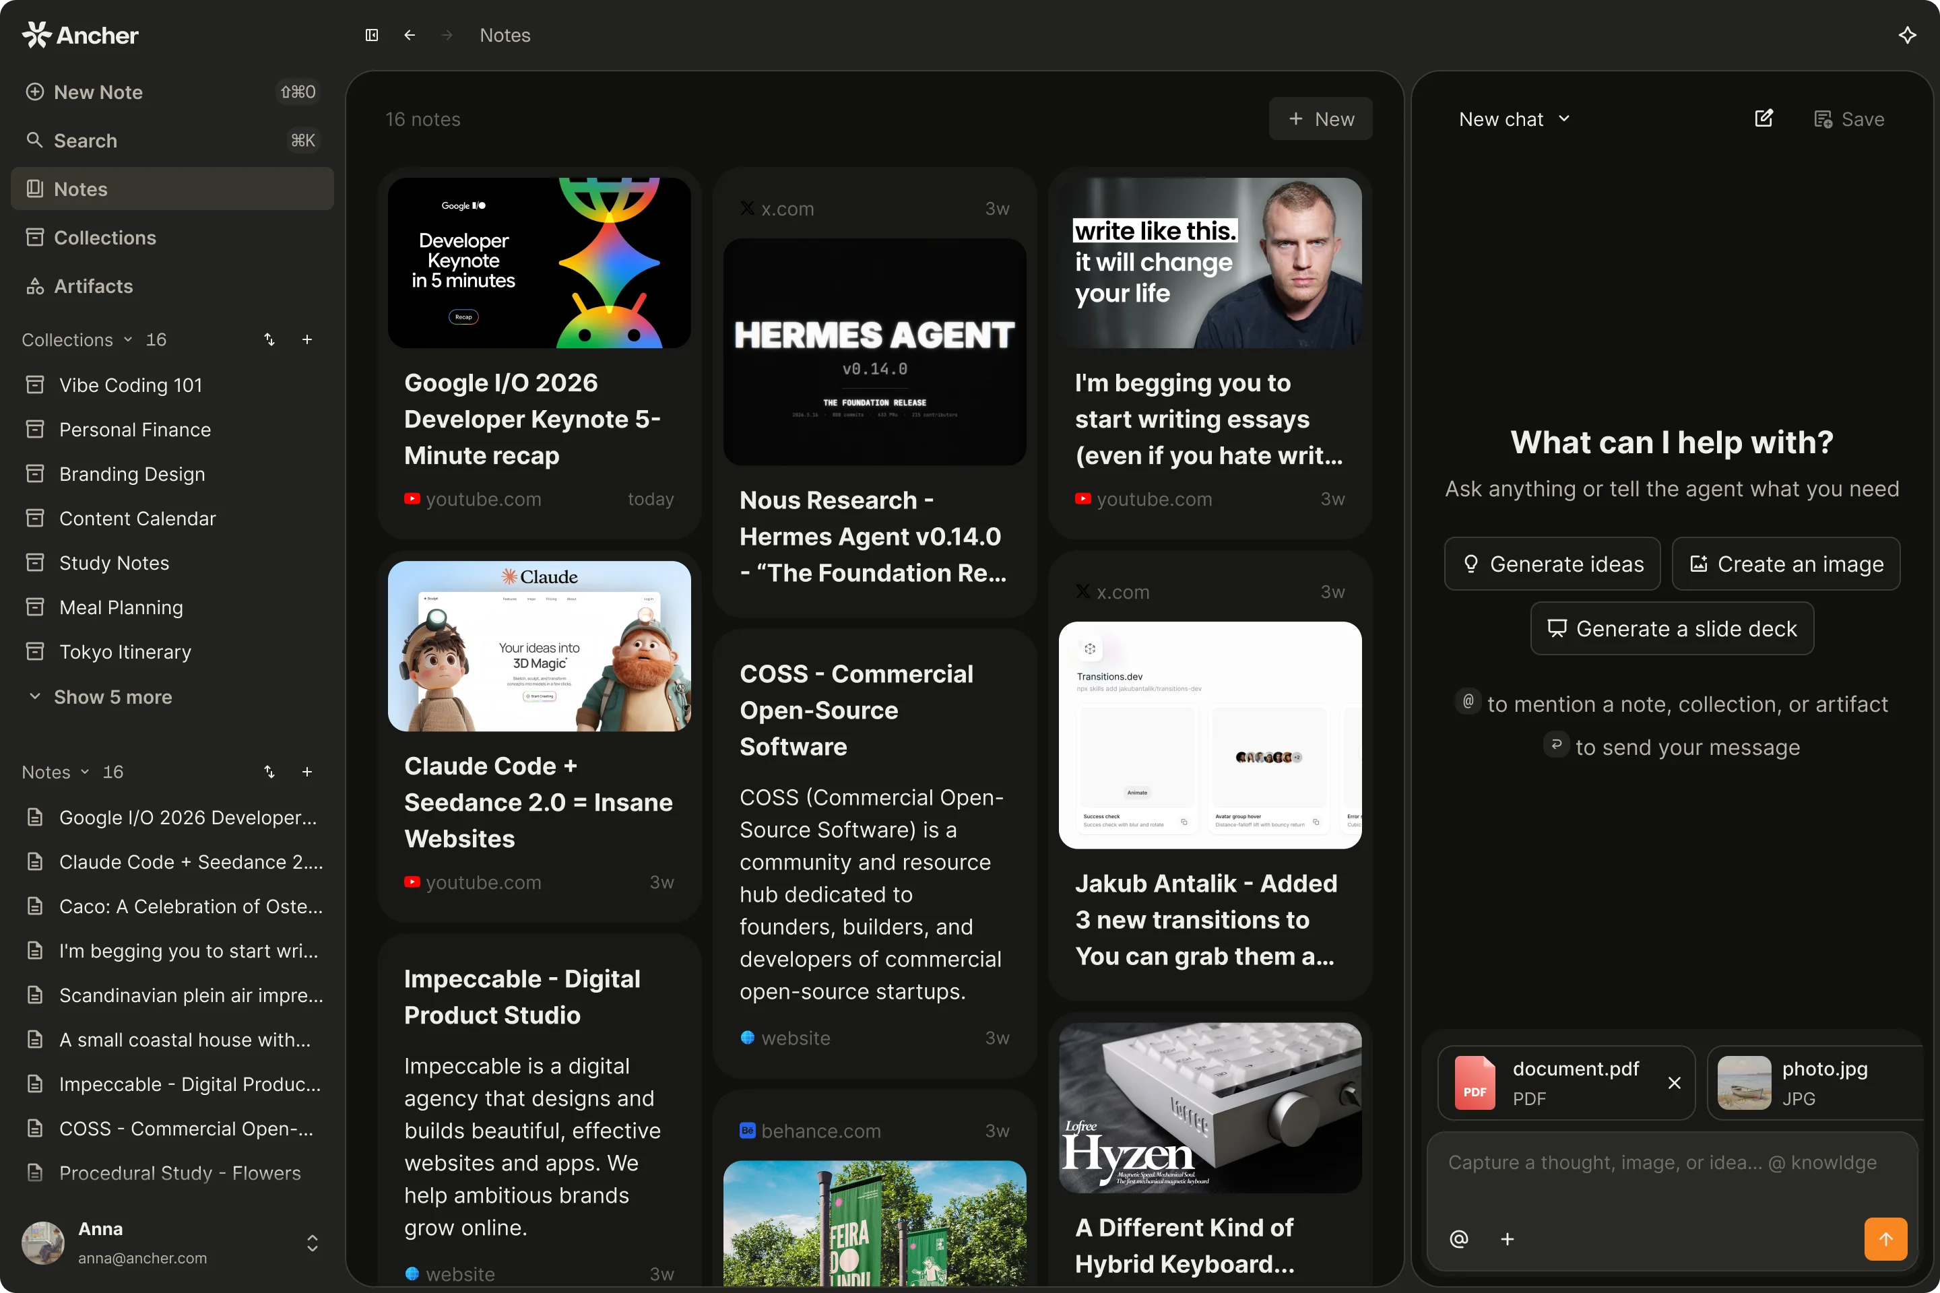Screen dimensions: 1940x1293
Task: Select Notes in the sidebar
Action: [172, 189]
